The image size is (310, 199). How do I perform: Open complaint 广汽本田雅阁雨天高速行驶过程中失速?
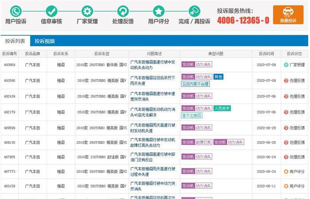(153, 172)
